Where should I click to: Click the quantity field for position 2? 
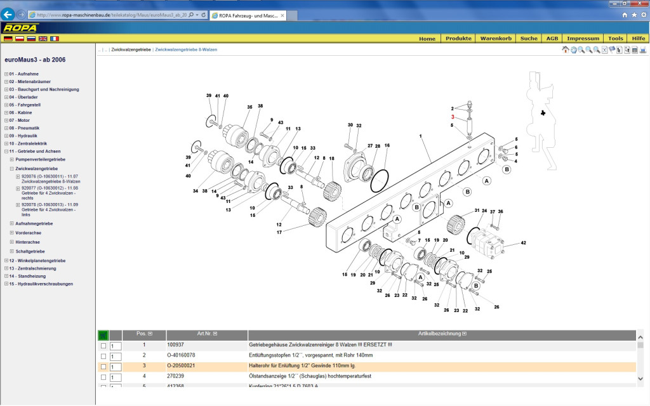(116, 357)
